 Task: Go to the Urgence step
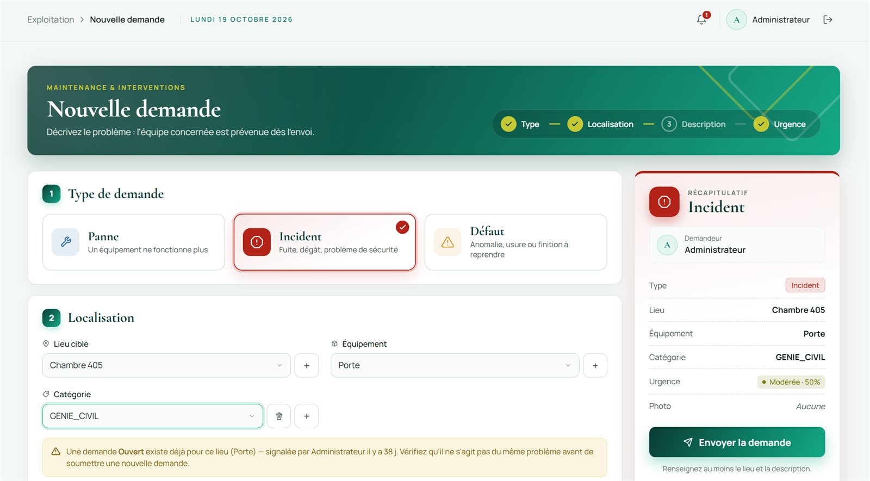780,124
